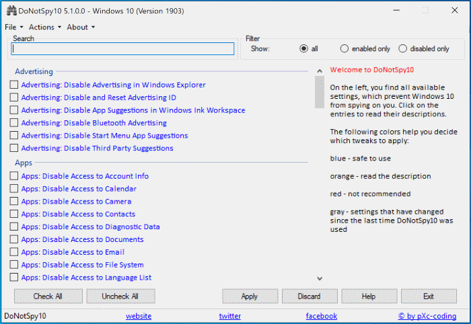The width and height of the screenshot is (471, 324).
Task: Select the 'all' filter radio button
Action: pos(303,48)
